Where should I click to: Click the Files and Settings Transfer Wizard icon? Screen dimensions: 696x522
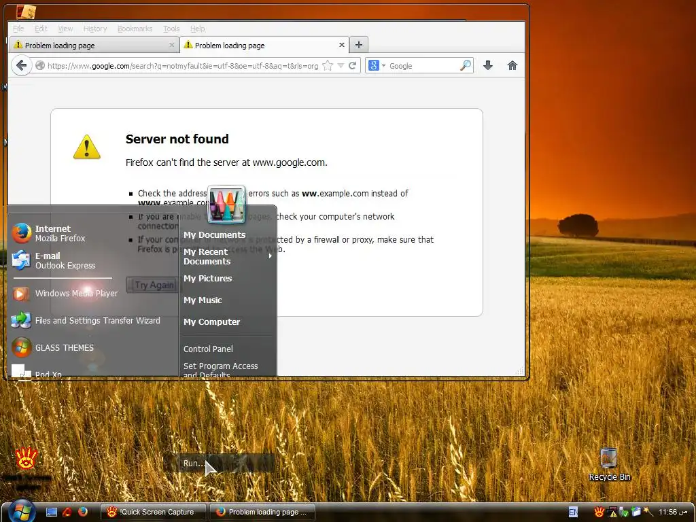point(21,321)
